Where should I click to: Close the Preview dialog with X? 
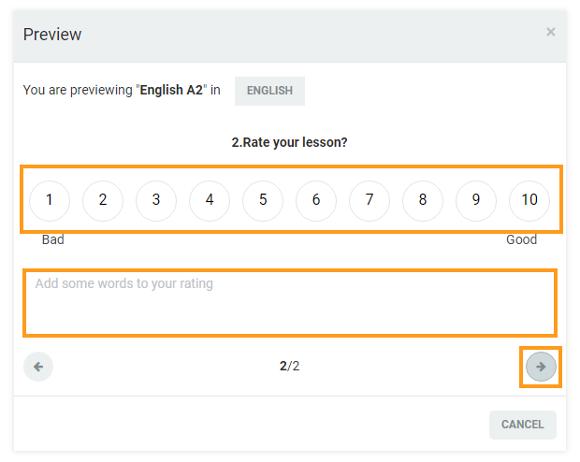coord(550,33)
